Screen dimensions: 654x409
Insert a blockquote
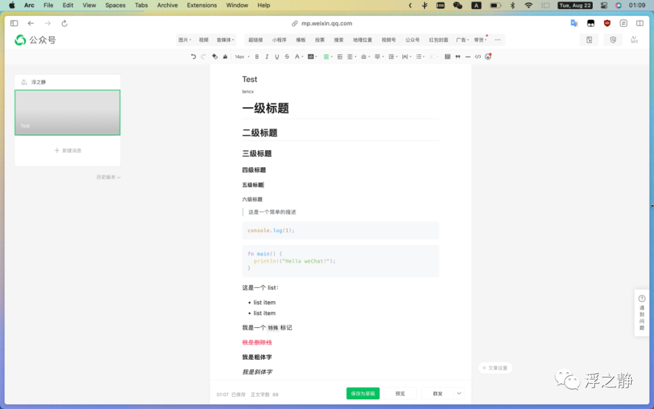click(x=458, y=57)
